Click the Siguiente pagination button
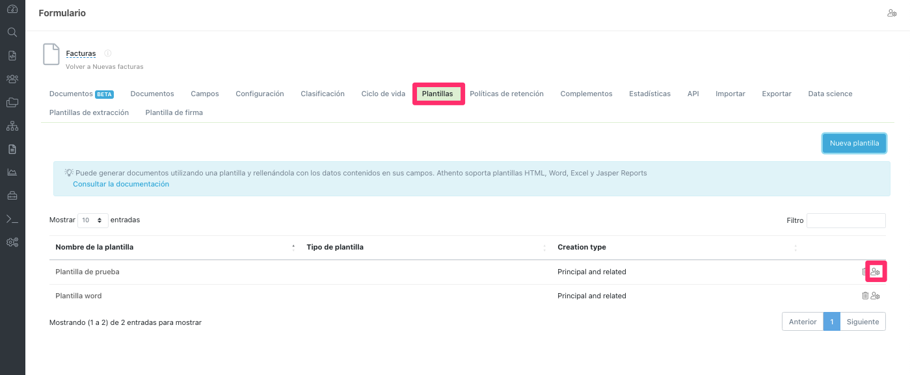The width and height of the screenshot is (910, 375). tap(863, 322)
